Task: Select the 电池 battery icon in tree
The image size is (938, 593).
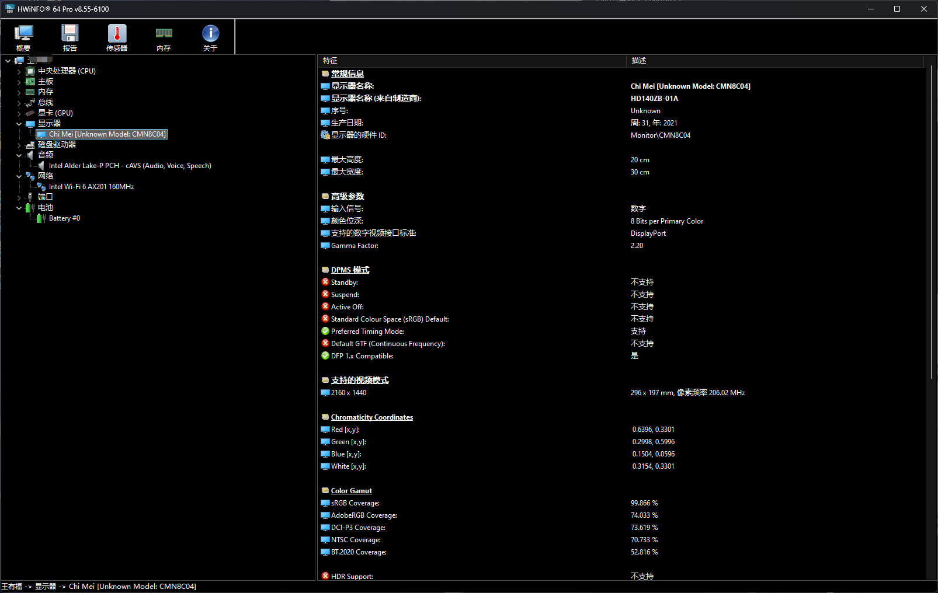Action: (x=30, y=208)
